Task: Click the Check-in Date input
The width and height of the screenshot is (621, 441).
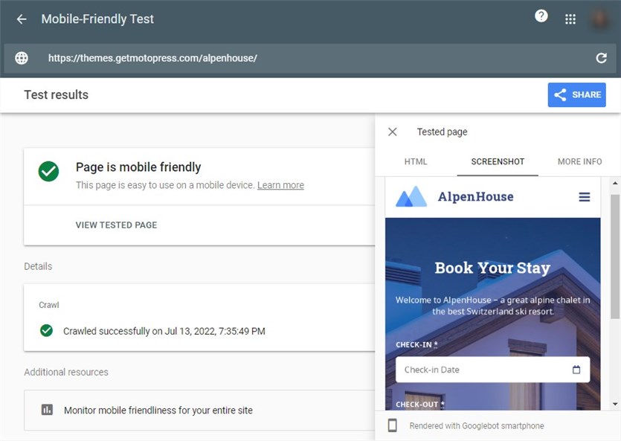Action: [492, 370]
